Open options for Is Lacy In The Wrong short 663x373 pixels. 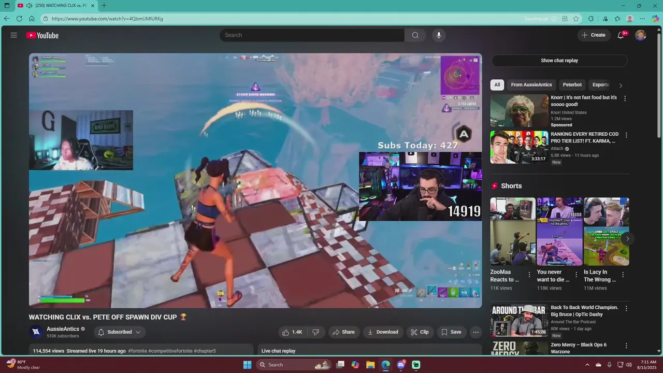623,275
